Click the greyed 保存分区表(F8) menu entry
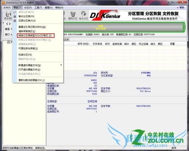 coord(26,12)
